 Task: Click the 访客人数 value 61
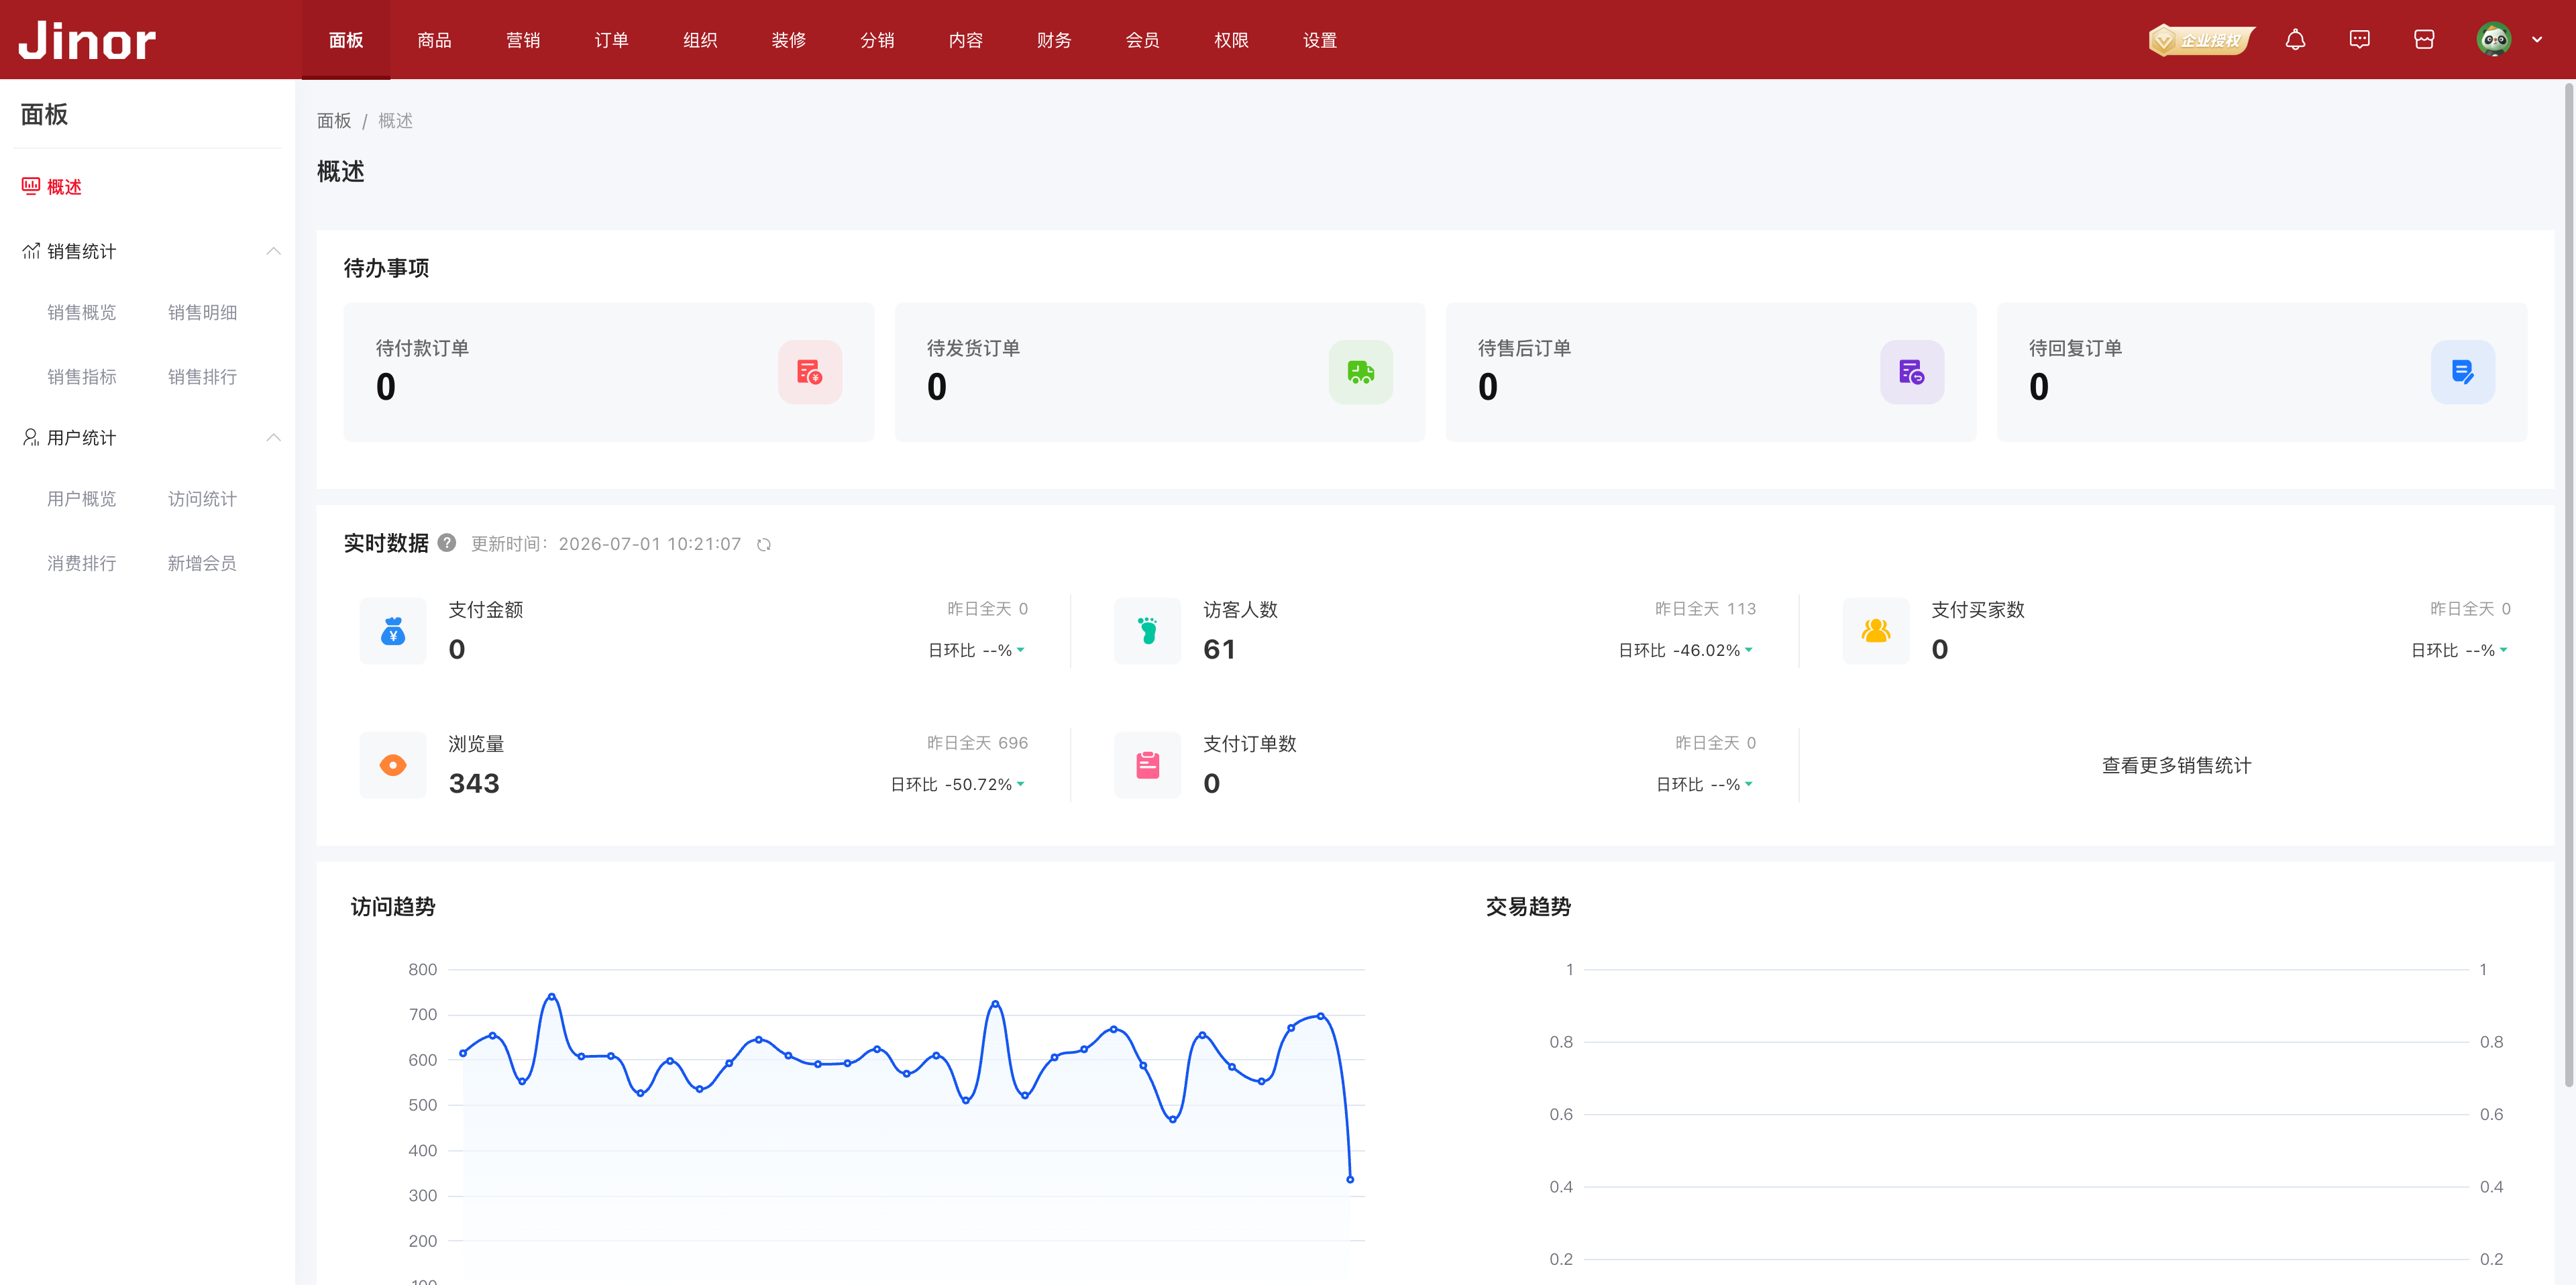(x=1219, y=649)
